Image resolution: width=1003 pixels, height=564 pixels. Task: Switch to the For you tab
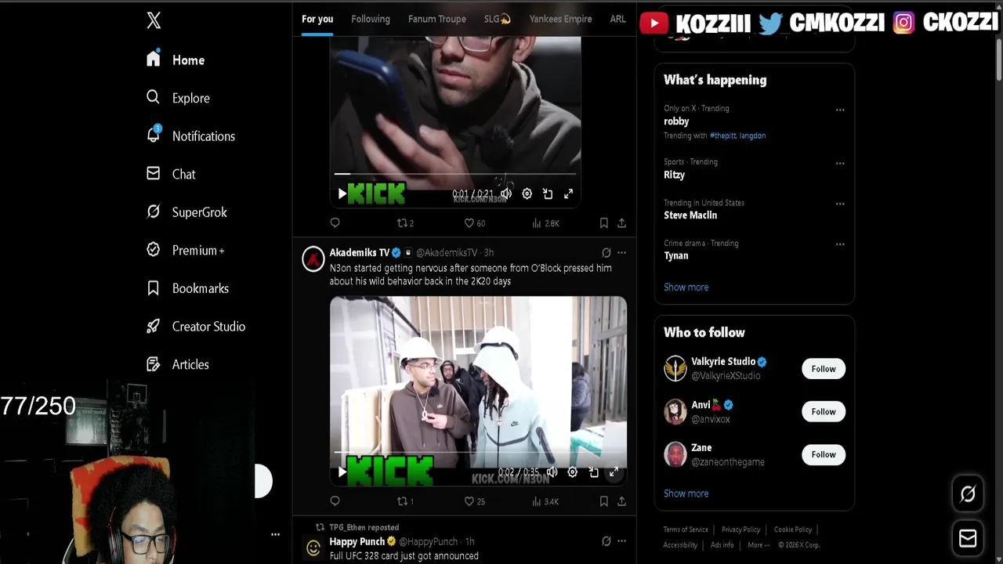coord(317,19)
